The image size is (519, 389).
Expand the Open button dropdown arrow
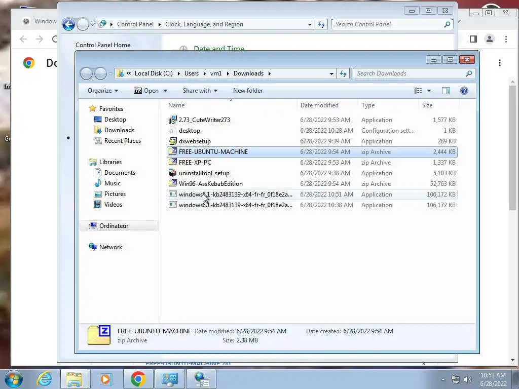pos(165,91)
